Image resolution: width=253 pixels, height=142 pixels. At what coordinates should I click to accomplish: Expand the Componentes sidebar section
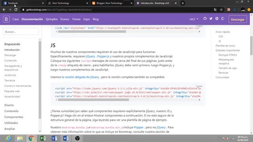(14, 117)
